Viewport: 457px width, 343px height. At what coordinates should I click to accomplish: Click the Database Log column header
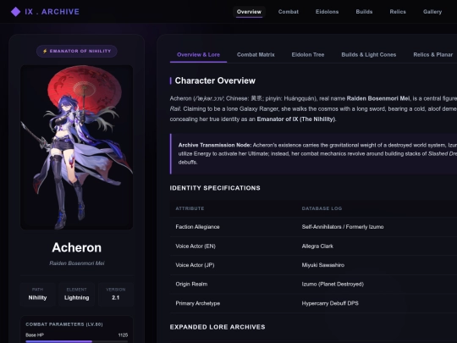point(322,208)
